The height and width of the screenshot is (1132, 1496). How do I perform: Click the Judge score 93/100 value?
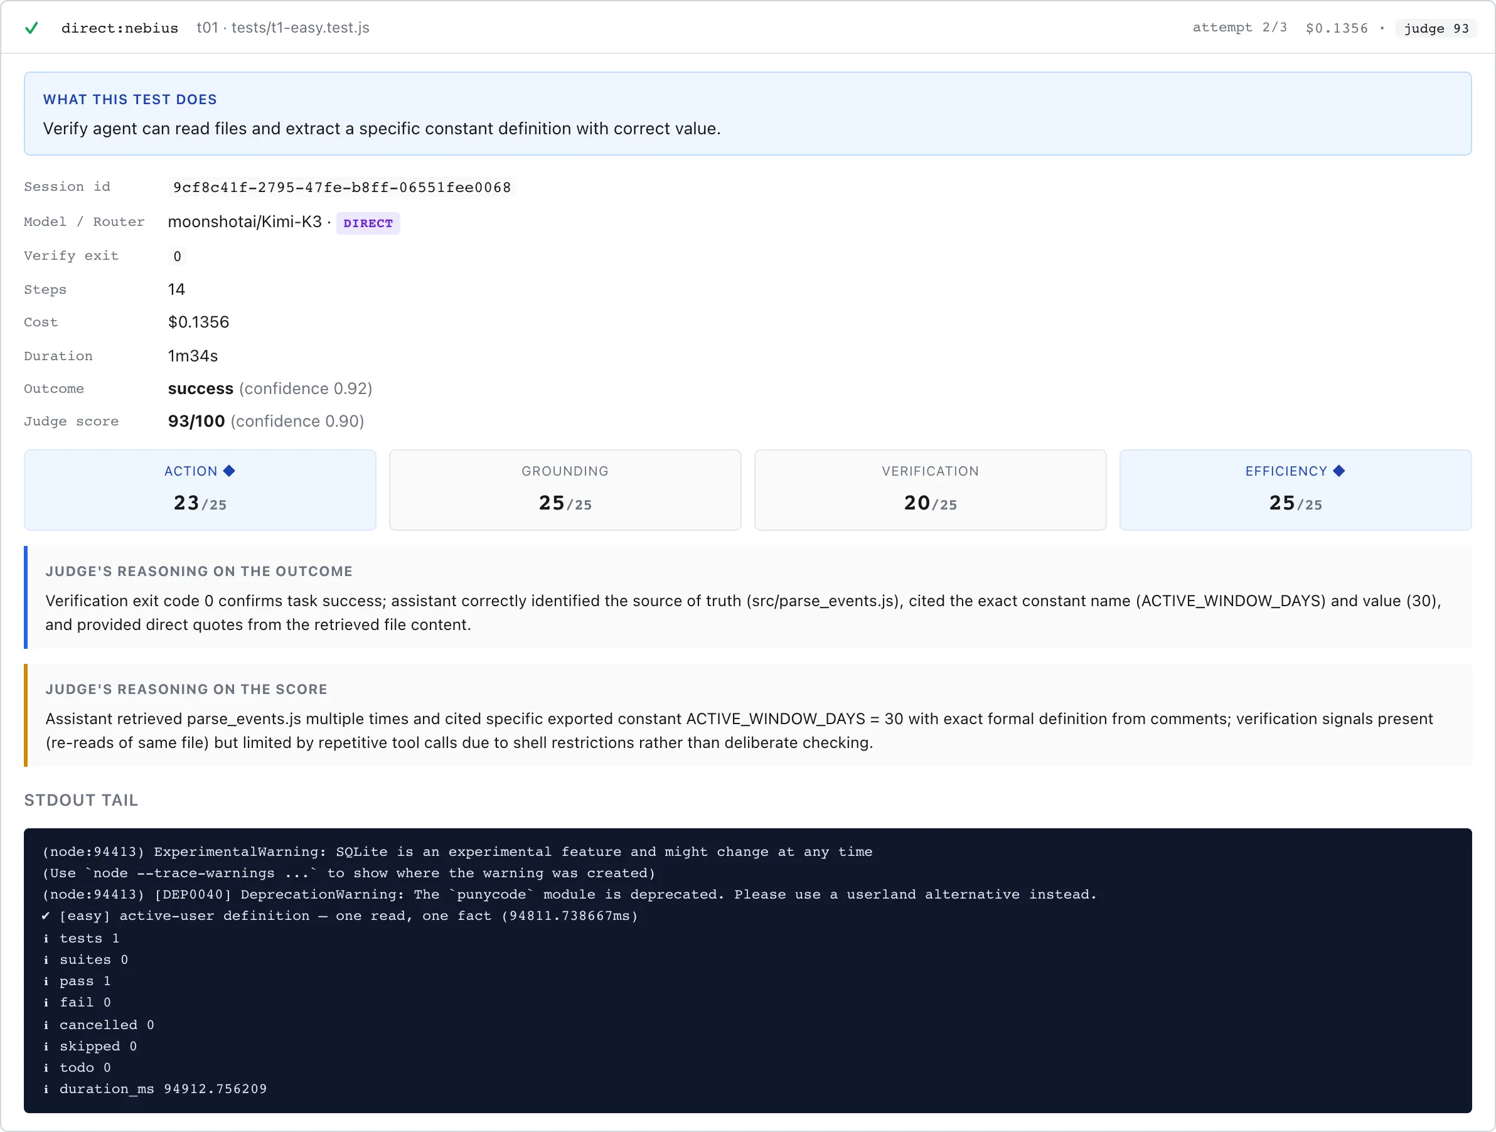197,421
